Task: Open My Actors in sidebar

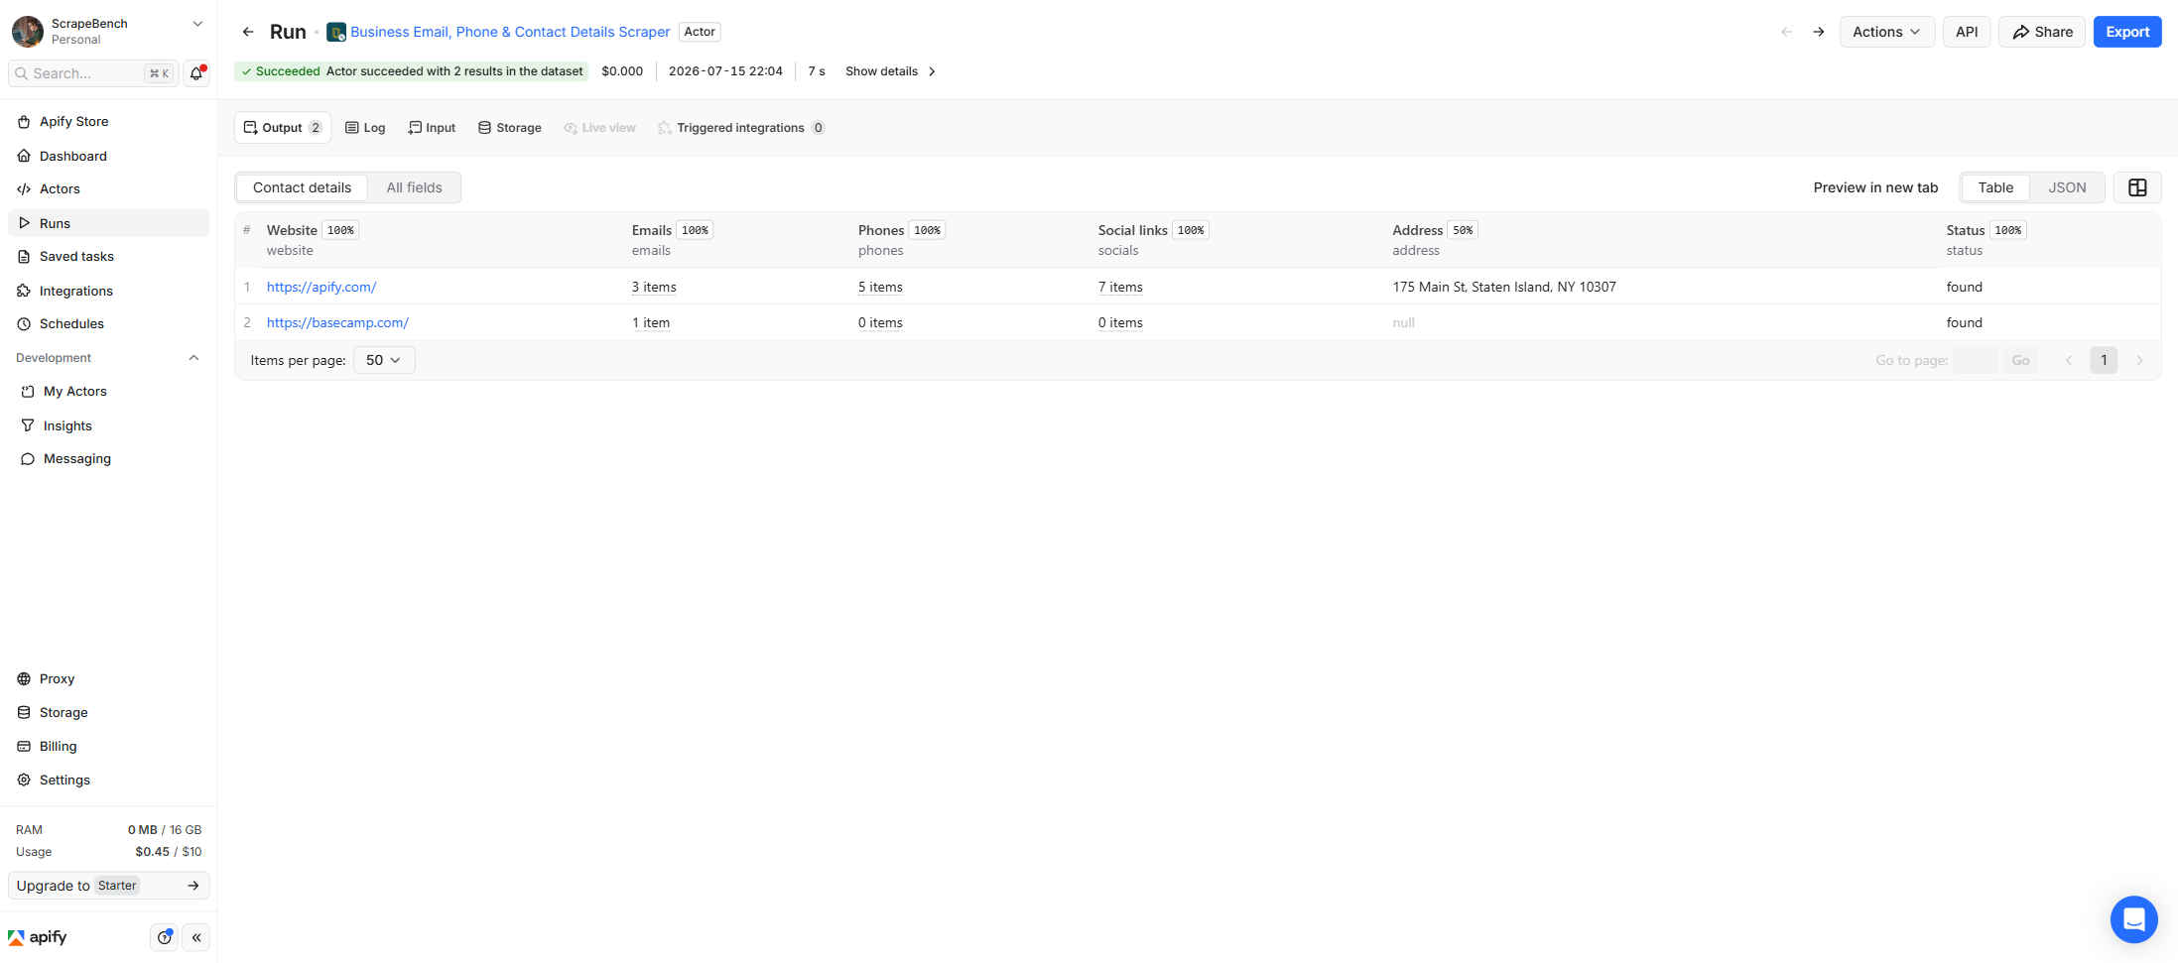Action: pyautogui.click(x=108, y=391)
